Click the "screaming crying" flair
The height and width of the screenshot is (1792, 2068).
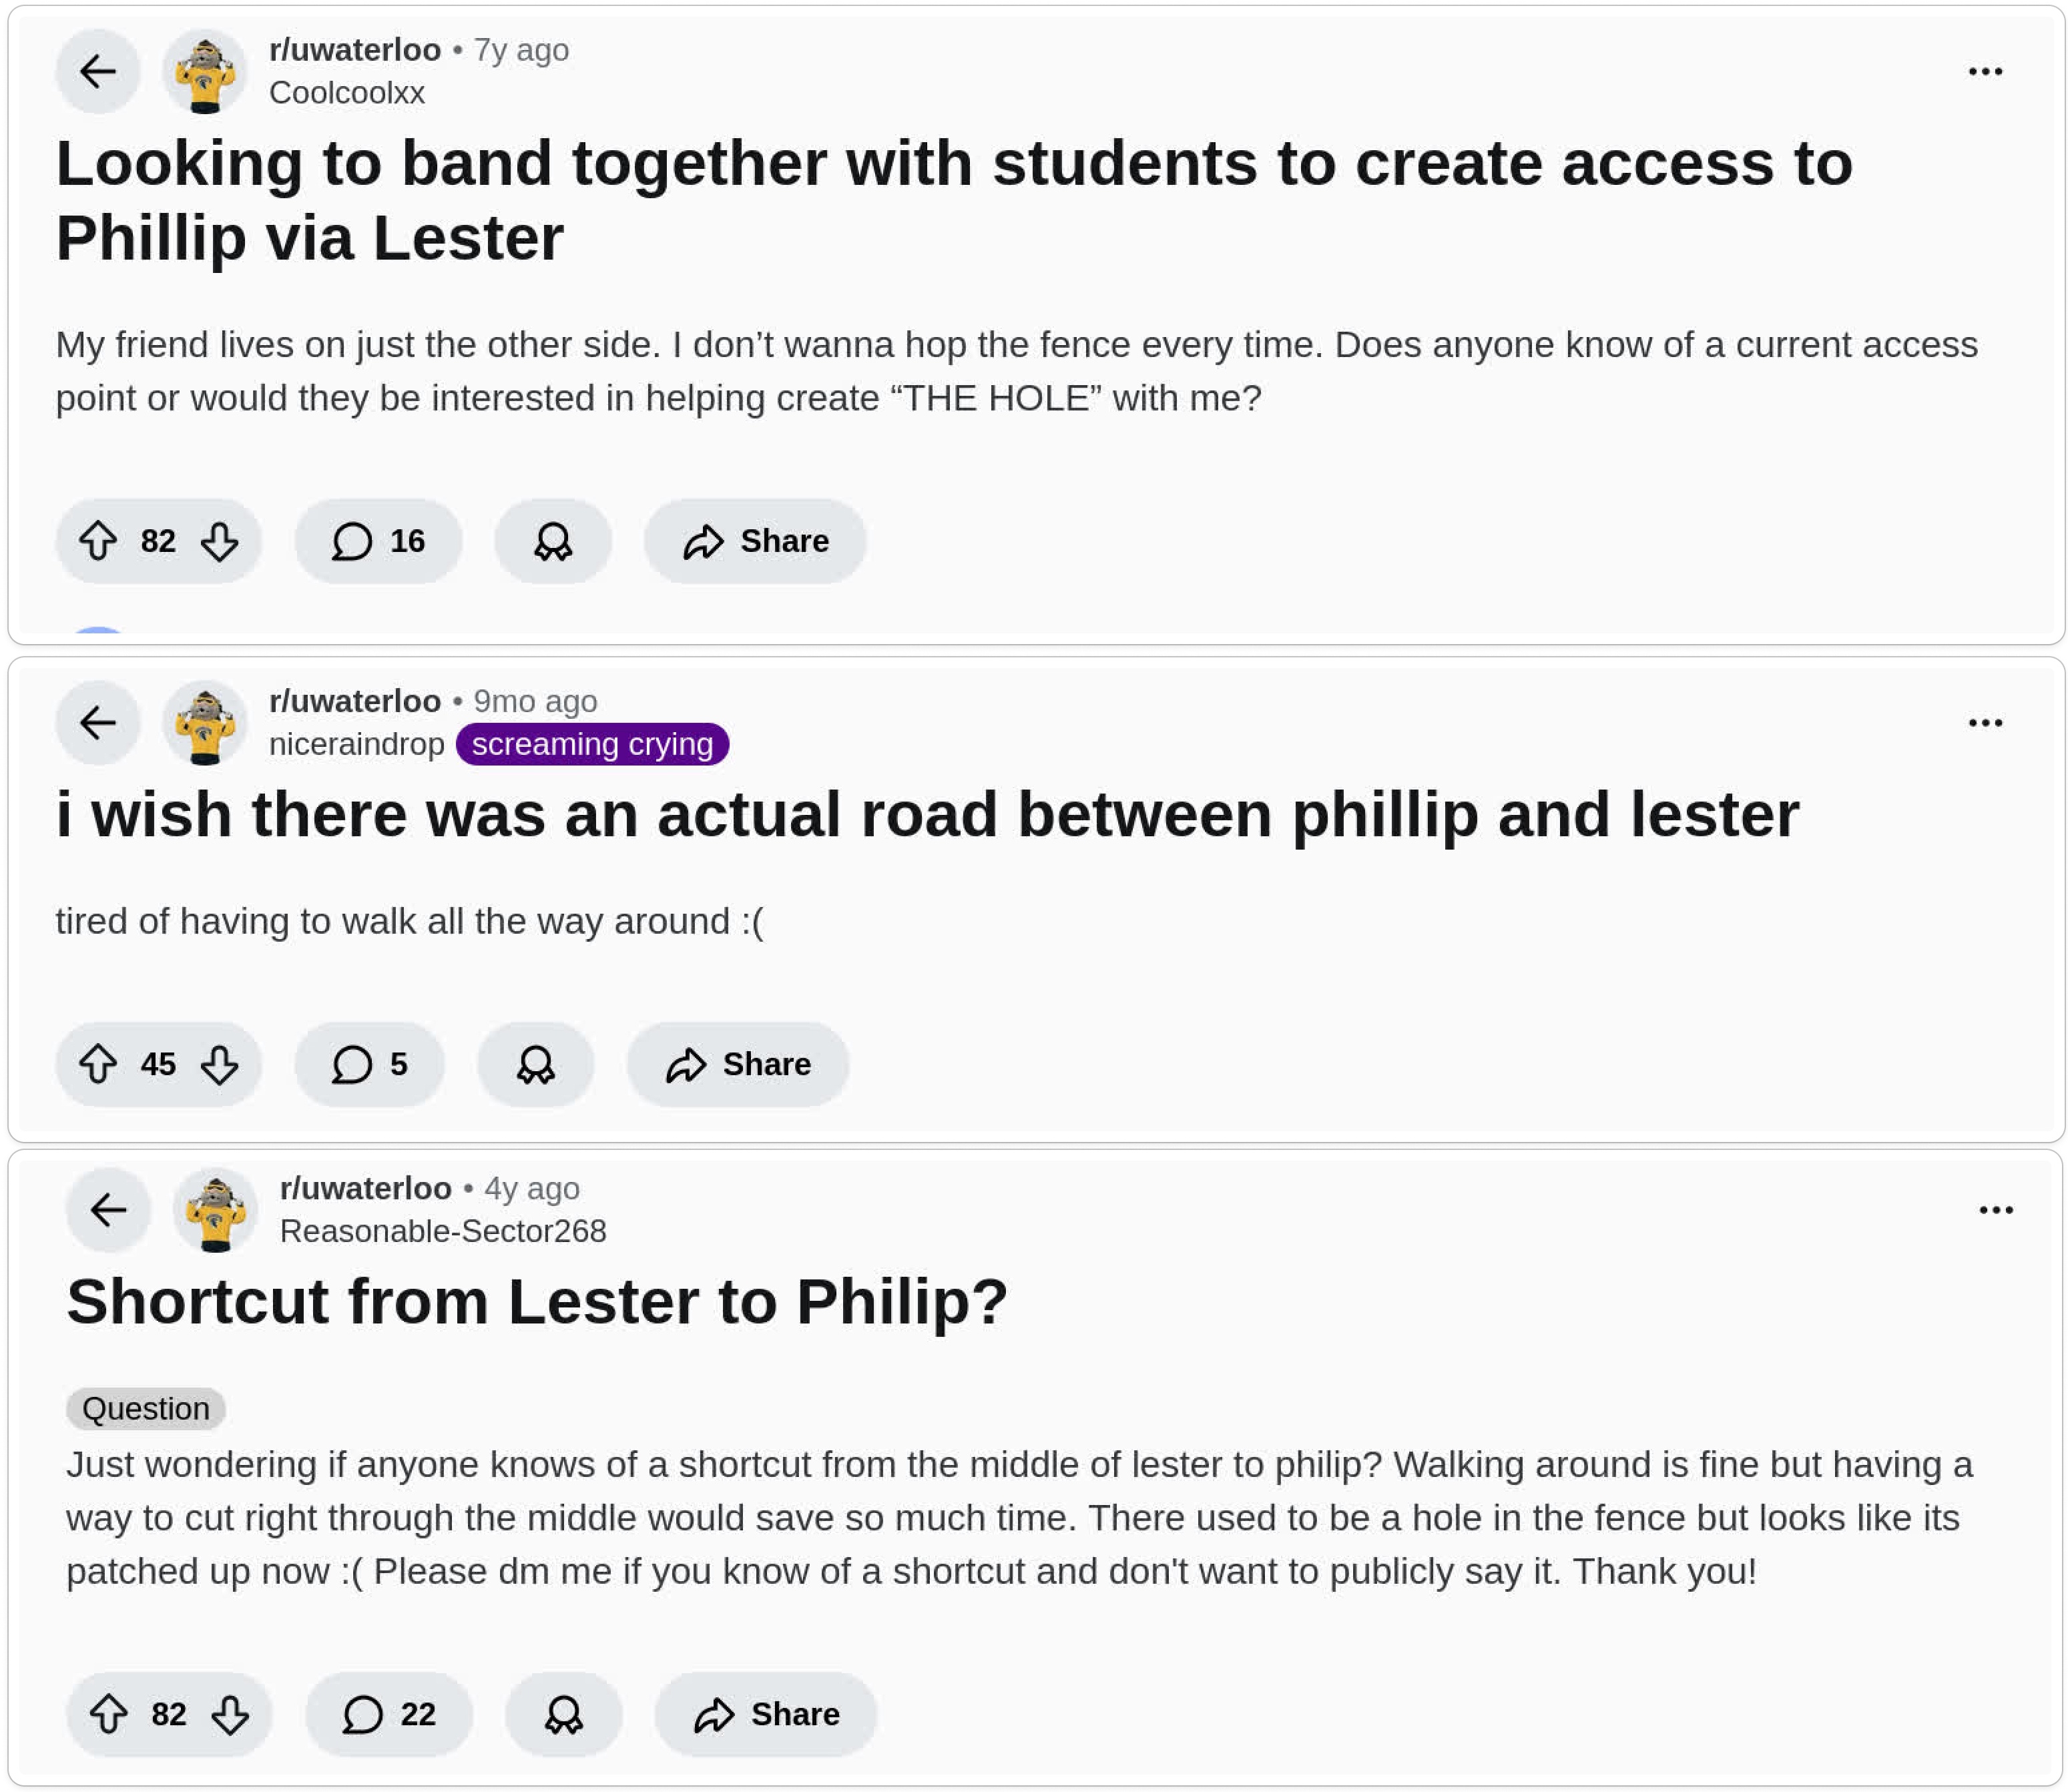point(592,743)
